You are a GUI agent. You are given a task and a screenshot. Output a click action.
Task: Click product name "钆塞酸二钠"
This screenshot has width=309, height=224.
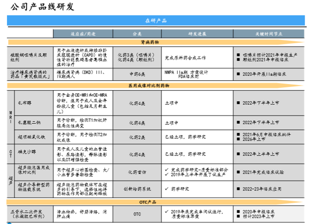tap(29, 122)
